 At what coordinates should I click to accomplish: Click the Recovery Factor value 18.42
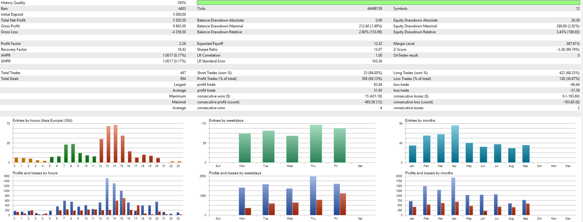(181, 50)
